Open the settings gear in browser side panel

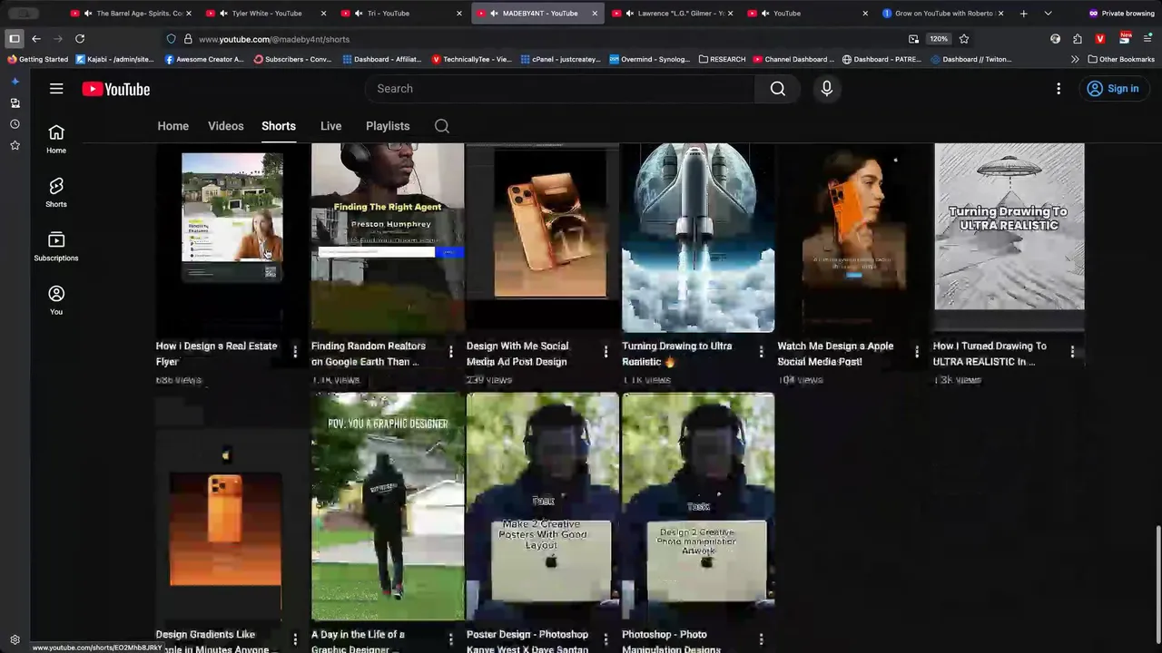(x=15, y=639)
